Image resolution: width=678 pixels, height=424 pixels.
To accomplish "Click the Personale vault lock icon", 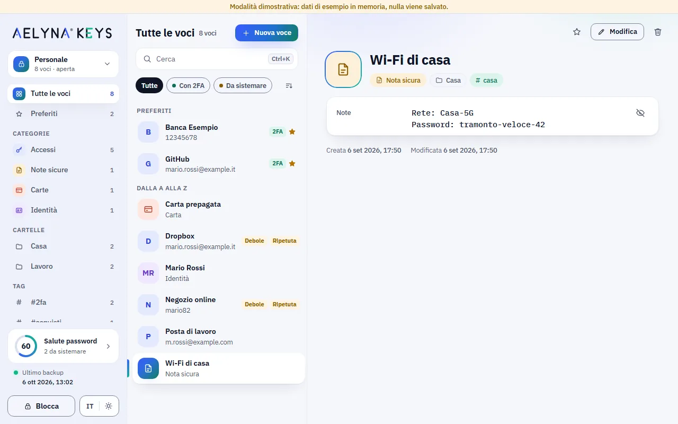I will [x=21, y=64].
